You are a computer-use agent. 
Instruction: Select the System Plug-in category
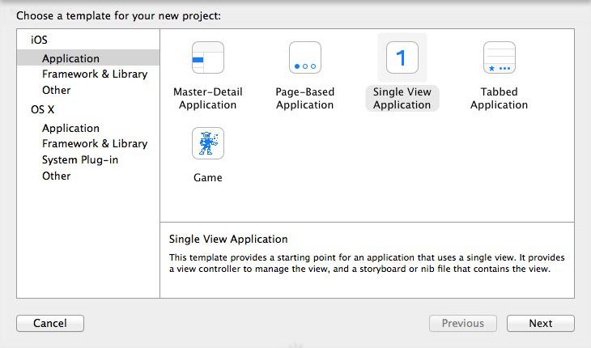80,159
